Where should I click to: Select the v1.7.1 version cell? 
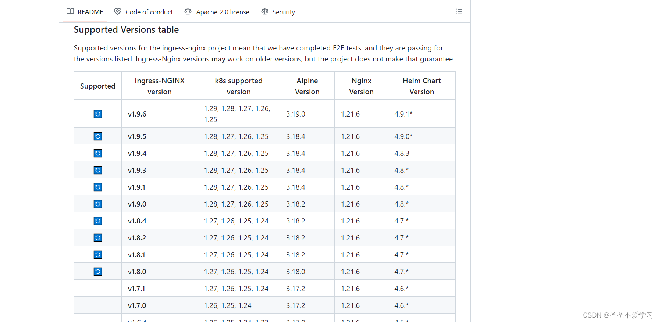pos(160,289)
